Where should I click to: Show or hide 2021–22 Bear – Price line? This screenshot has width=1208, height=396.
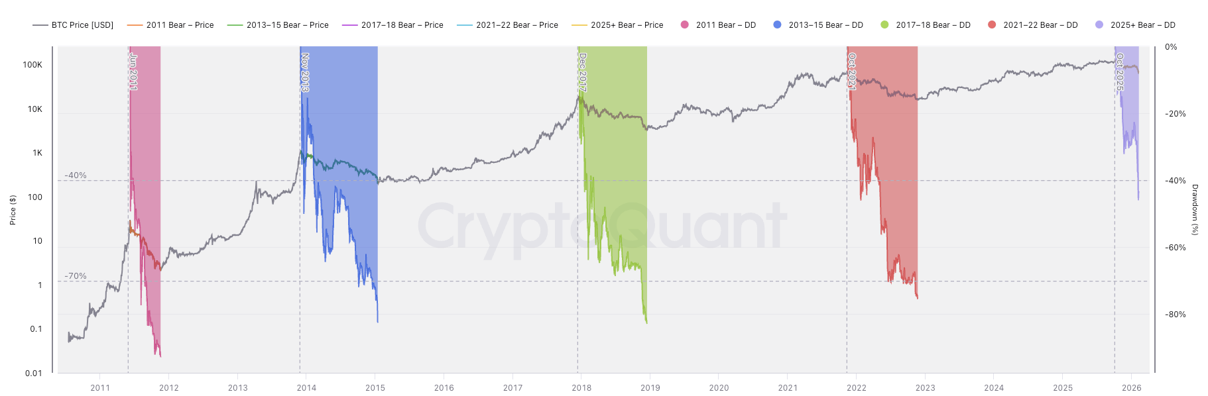pyautogui.click(x=507, y=25)
